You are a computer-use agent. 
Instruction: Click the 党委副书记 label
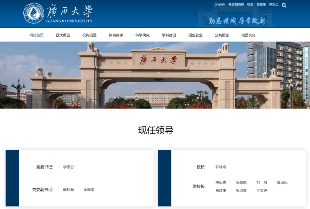[x=43, y=189]
